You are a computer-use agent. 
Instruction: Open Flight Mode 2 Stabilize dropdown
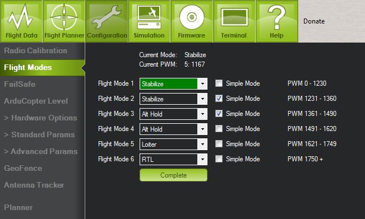pos(173,99)
